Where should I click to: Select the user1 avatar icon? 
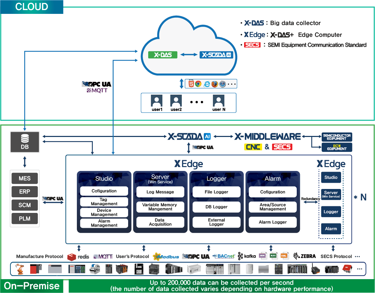click(157, 102)
